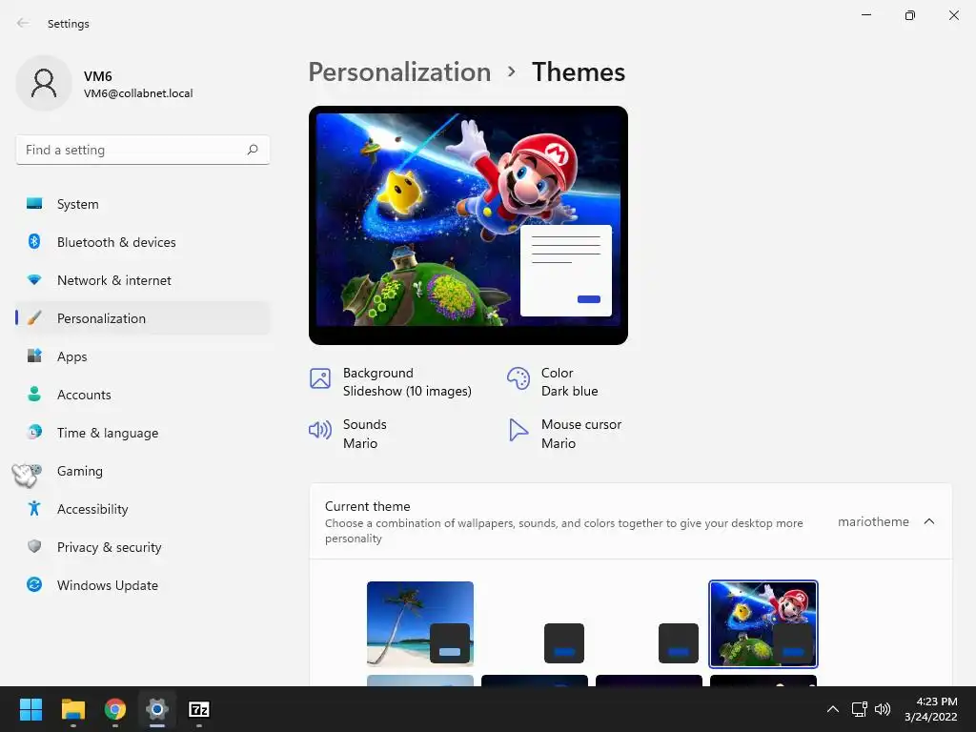976x732 pixels.
Task: Open Accessibility settings
Action: (143, 509)
